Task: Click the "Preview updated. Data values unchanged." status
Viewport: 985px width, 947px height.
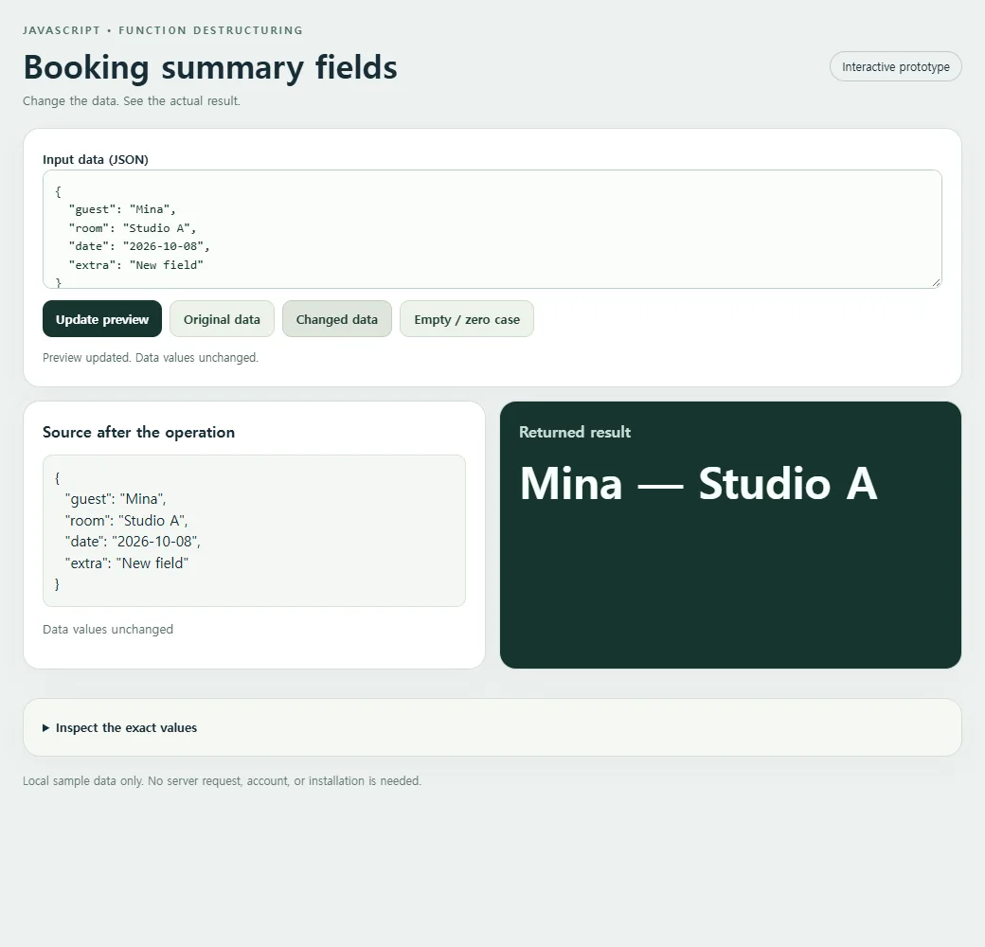Action: pos(151,357)
